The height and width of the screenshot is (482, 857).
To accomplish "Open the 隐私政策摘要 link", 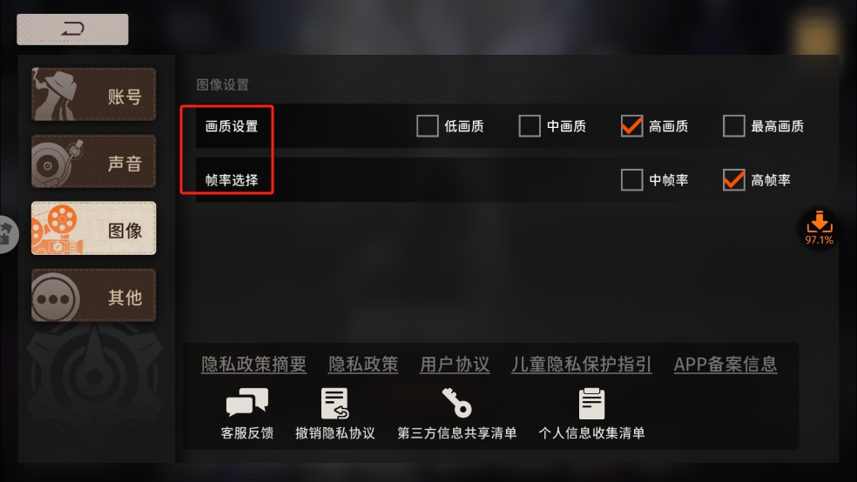I will coord(254,364).
